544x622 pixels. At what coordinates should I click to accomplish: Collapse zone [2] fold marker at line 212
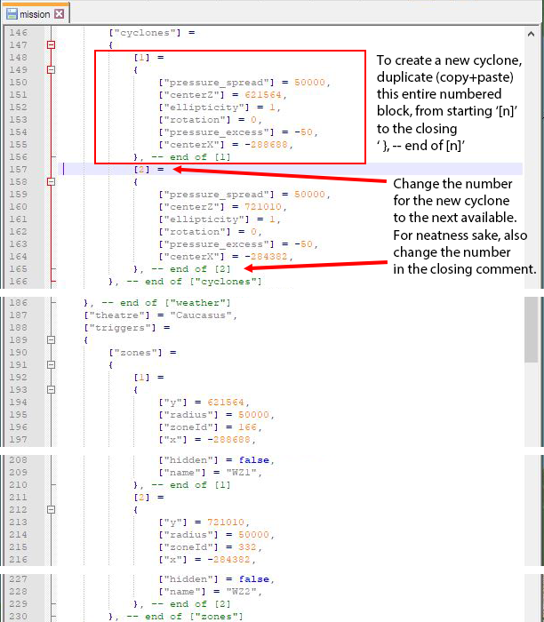[x=51, y=510]
